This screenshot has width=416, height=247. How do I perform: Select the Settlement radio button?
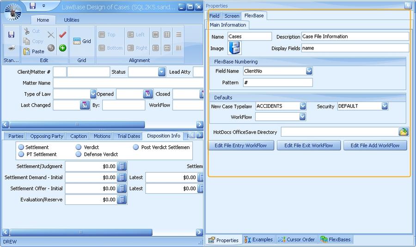point(21,147)
